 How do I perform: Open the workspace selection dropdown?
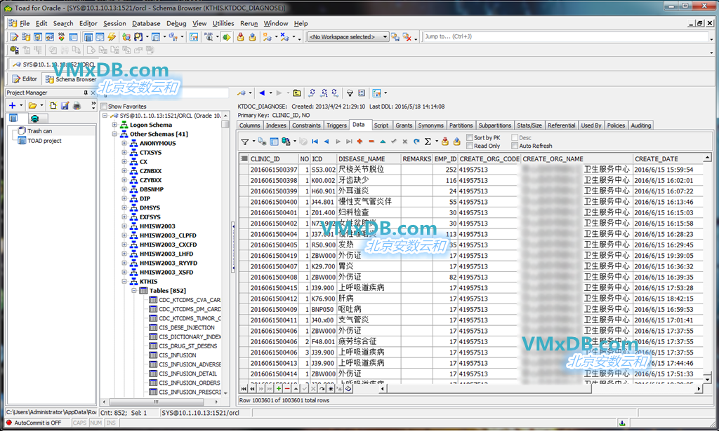tap(385, 36)
